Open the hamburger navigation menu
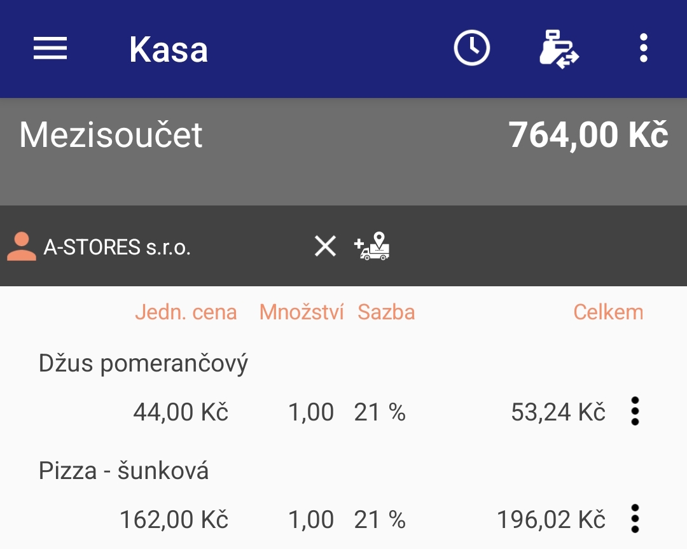687x549 pixels. pyautogui.click(x=50, y=48)
